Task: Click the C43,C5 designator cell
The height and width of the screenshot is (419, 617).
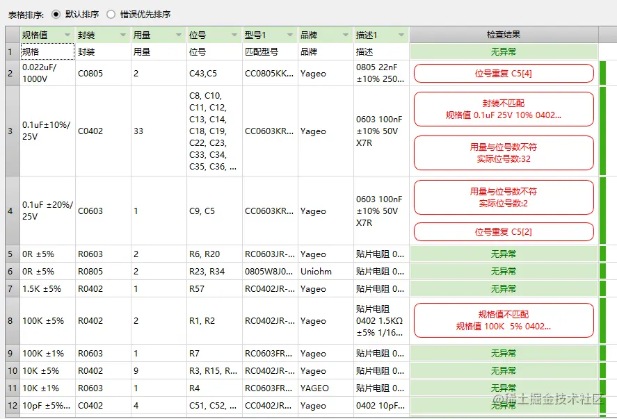Action: pyautogui.click(x=214, y=73)
